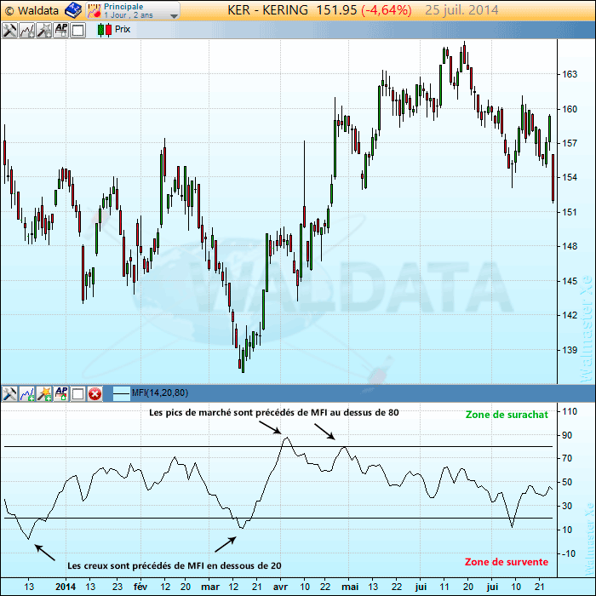Click the 163 price axis label
596x596 pixels.
(570, 74)
